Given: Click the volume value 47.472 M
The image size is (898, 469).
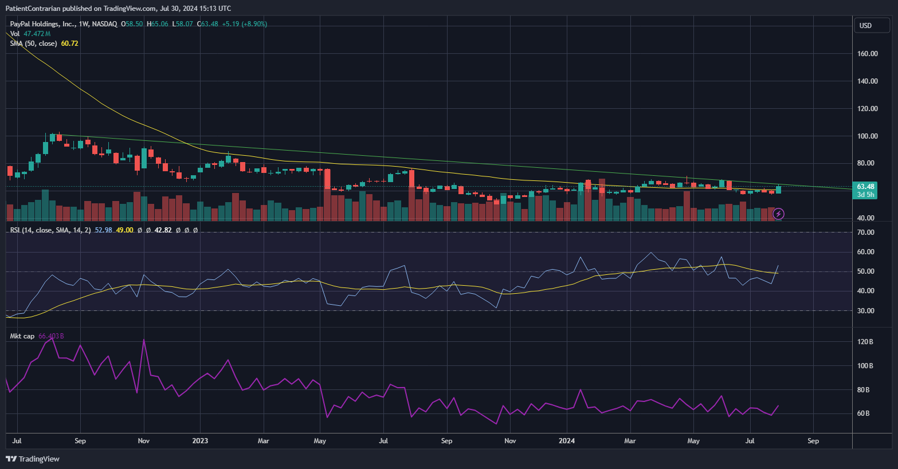Looking at the screenshot, I should point(37,34).
